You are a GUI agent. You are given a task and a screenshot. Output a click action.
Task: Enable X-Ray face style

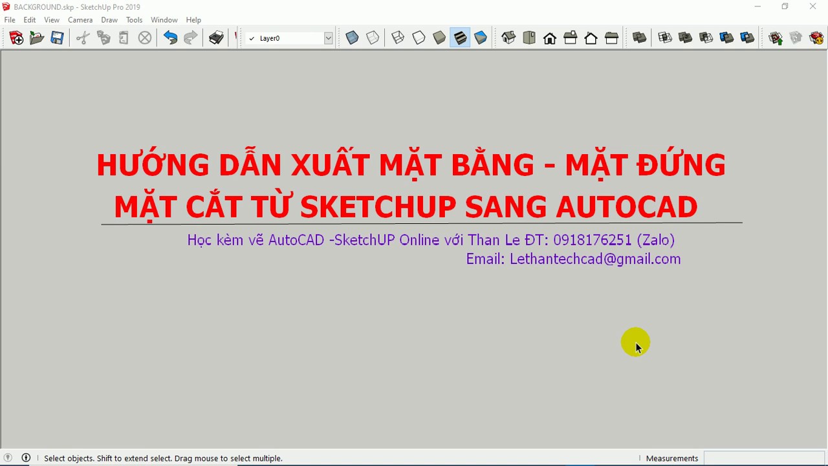click(352, 38)
